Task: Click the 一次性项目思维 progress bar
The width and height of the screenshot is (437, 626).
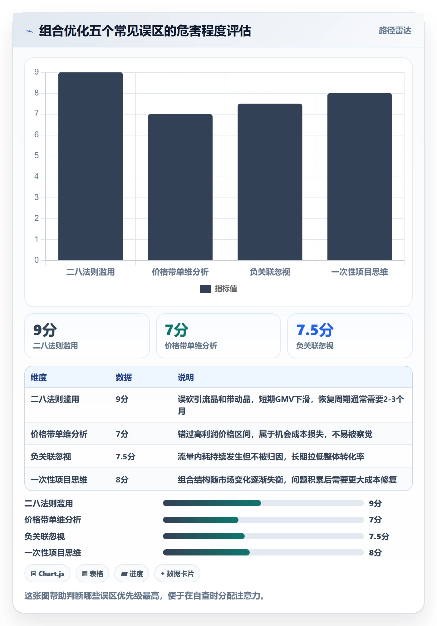Action: [x=263, y=552]
